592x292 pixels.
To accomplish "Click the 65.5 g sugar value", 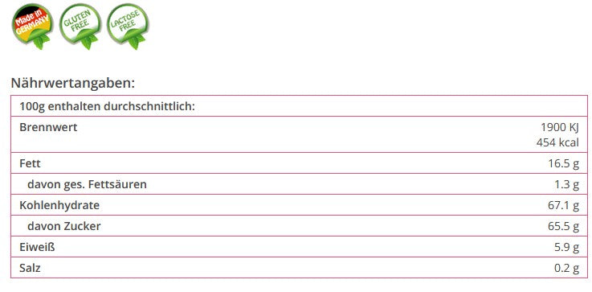I will (x=563, y=226).
